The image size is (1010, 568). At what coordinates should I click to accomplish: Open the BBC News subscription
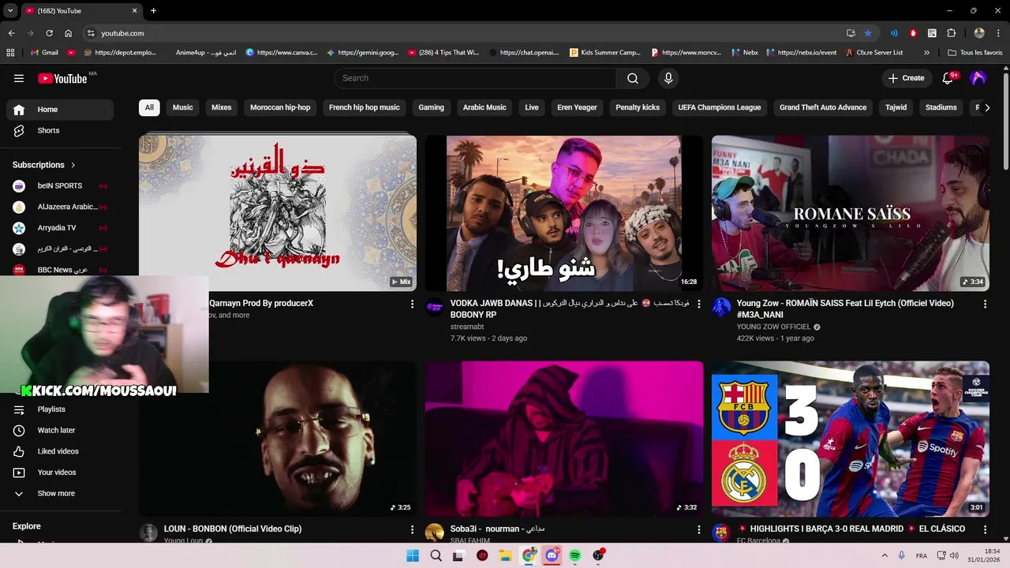coord(60,270)
